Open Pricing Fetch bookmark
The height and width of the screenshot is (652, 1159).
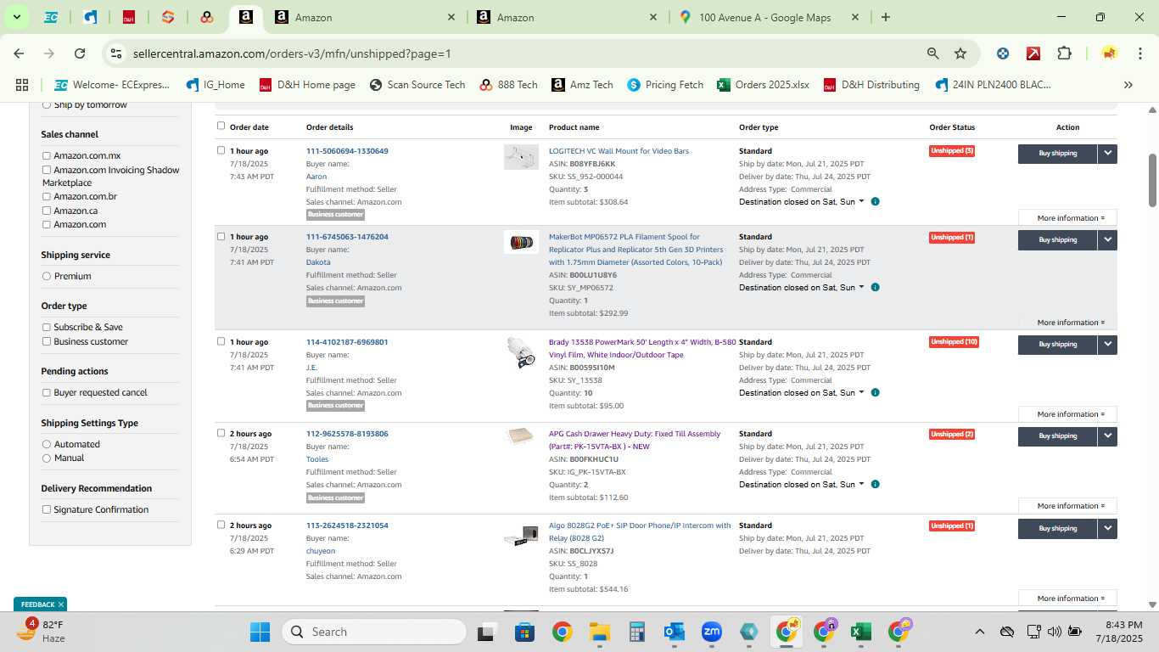pos(665,85)
